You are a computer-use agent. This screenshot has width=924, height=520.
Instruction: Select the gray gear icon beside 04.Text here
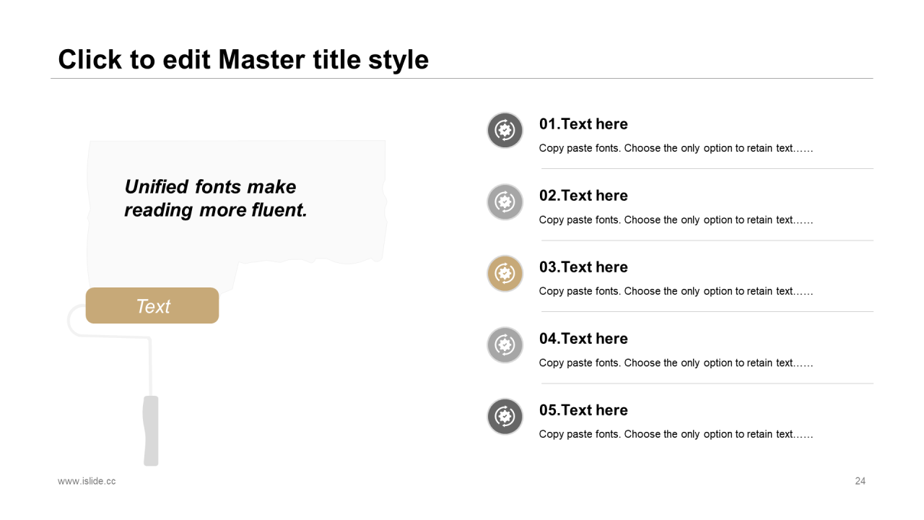coord(505,345)
